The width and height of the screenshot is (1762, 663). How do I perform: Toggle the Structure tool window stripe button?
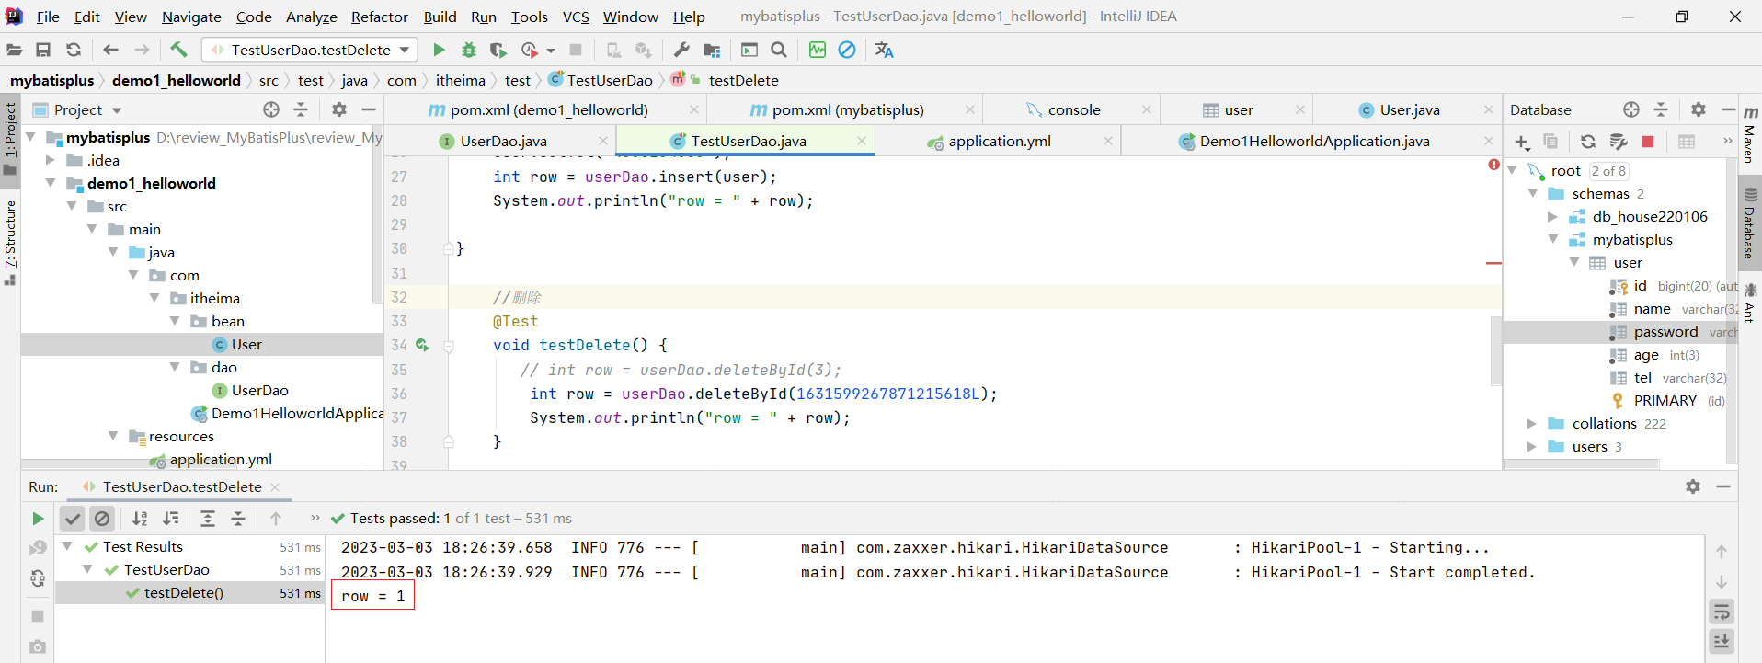tap(10, 241)
